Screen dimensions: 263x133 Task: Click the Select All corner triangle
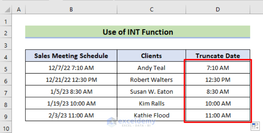pos(8,10)
